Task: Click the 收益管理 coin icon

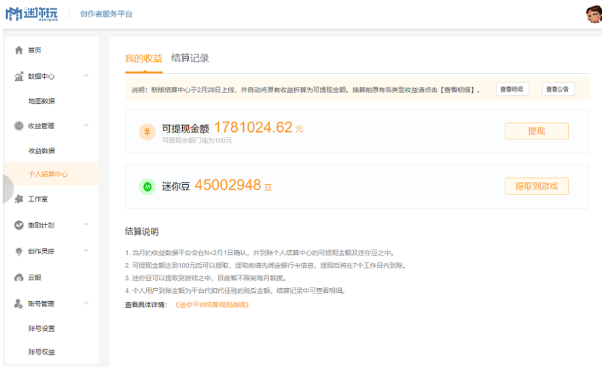Action: click(19, 126)
